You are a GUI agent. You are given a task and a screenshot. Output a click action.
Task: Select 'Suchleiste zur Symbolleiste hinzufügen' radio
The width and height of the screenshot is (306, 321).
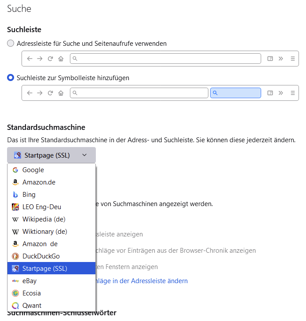pos(11,78)
